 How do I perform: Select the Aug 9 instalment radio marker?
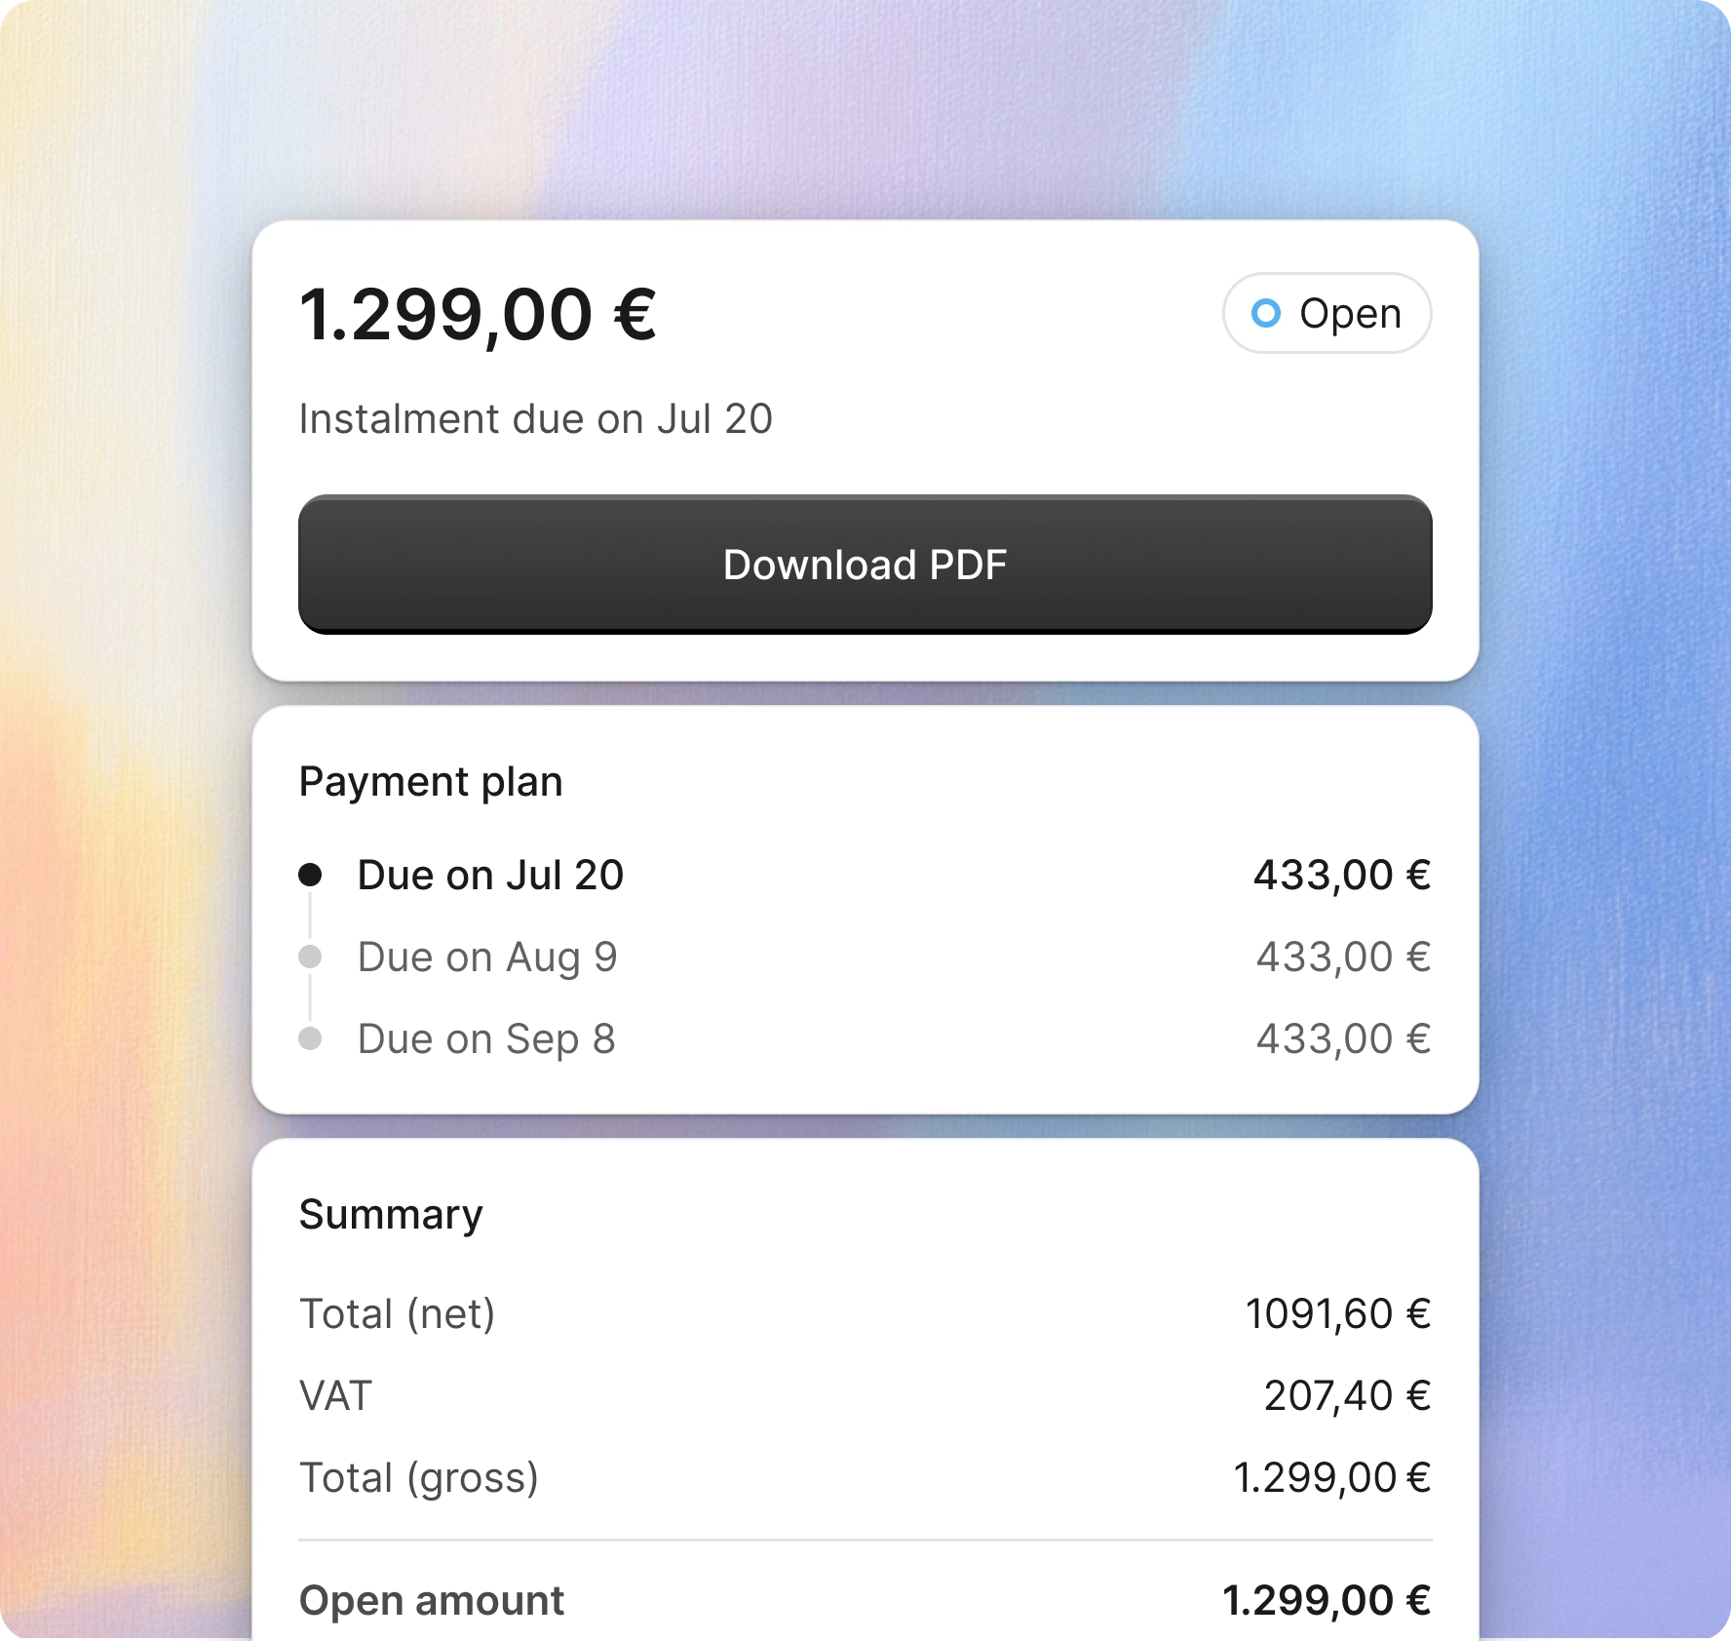coord(311,957)
